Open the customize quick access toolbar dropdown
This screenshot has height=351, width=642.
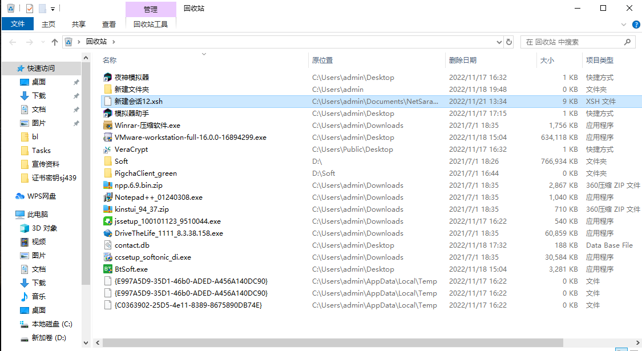click(53, 9)
